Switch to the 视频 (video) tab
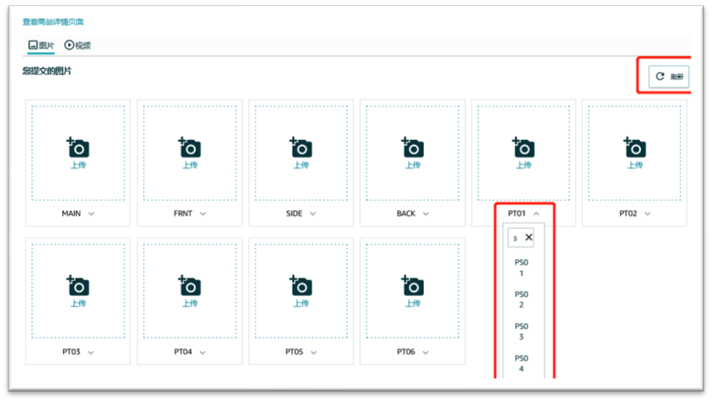 tap(78, 45)
